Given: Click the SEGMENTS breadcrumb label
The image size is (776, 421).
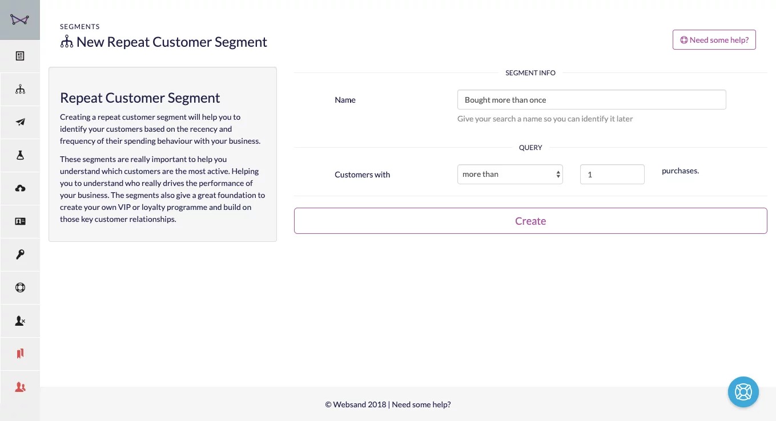Looking at the screenshot, I should 80,27.
